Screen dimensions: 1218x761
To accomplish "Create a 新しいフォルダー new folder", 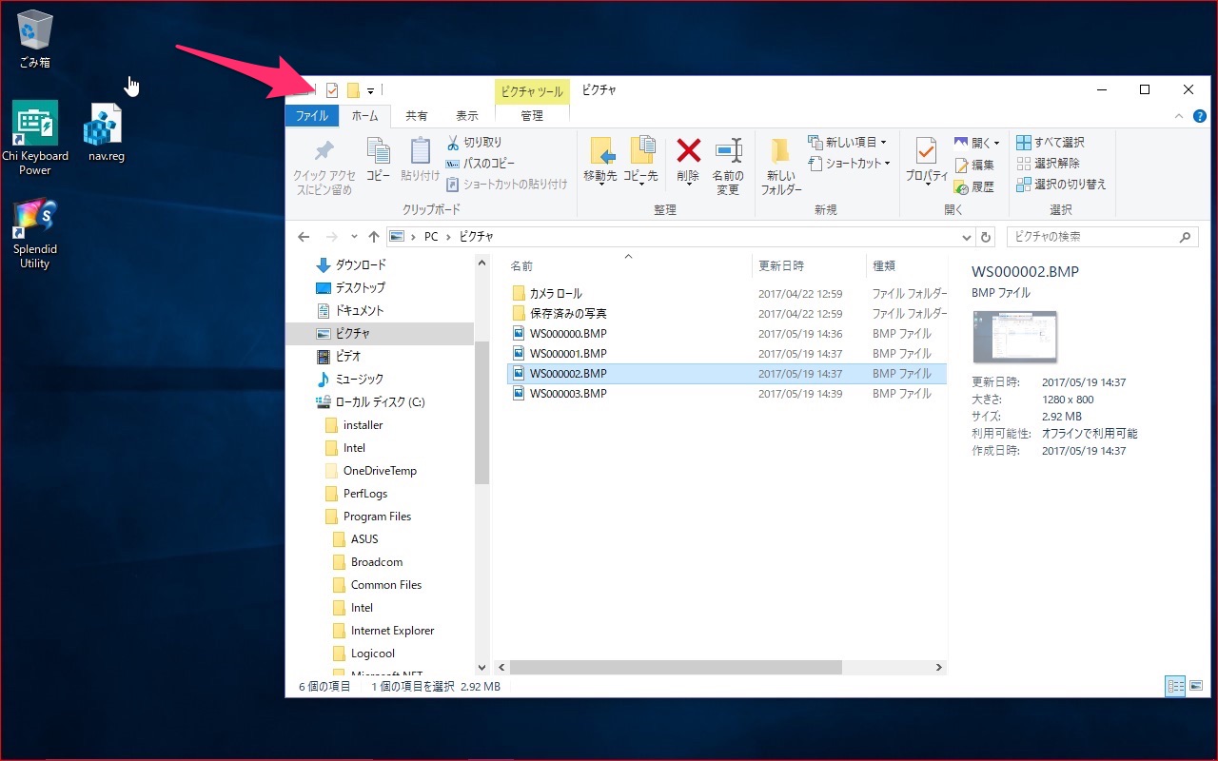I will (780, 165).
